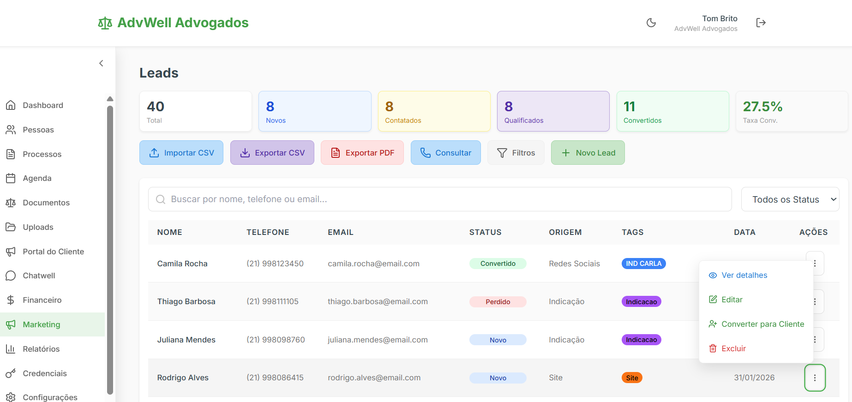The height and width of the screenshot is (402, 852).
Task: Click the Chatwell chat bubble icon
Action: point(11,276)
